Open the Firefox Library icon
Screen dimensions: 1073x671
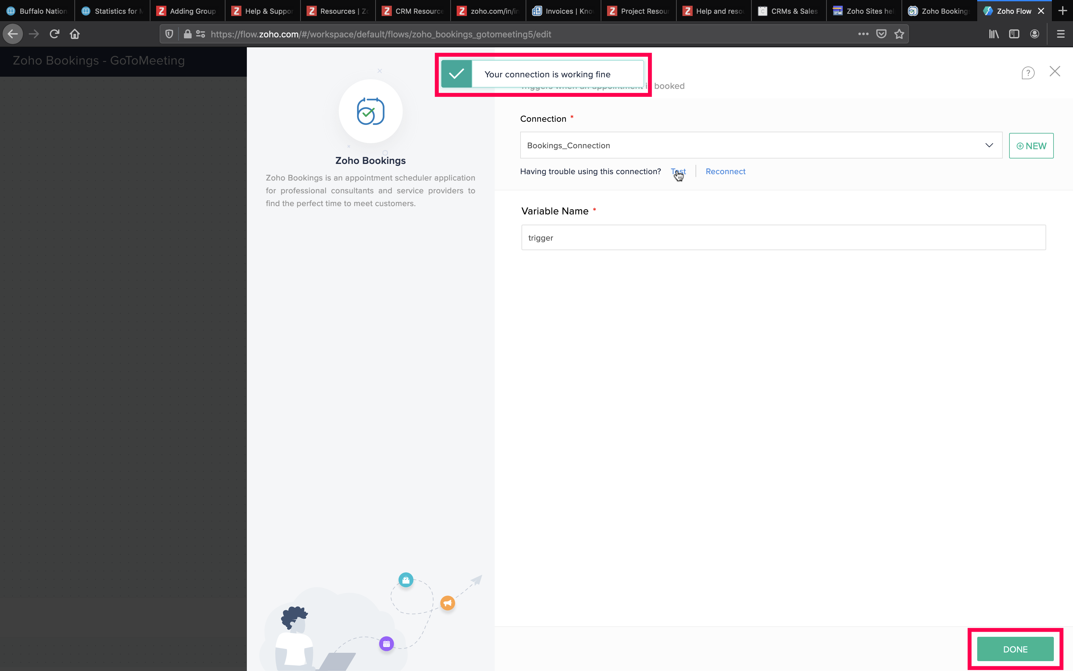pos(993,34)
